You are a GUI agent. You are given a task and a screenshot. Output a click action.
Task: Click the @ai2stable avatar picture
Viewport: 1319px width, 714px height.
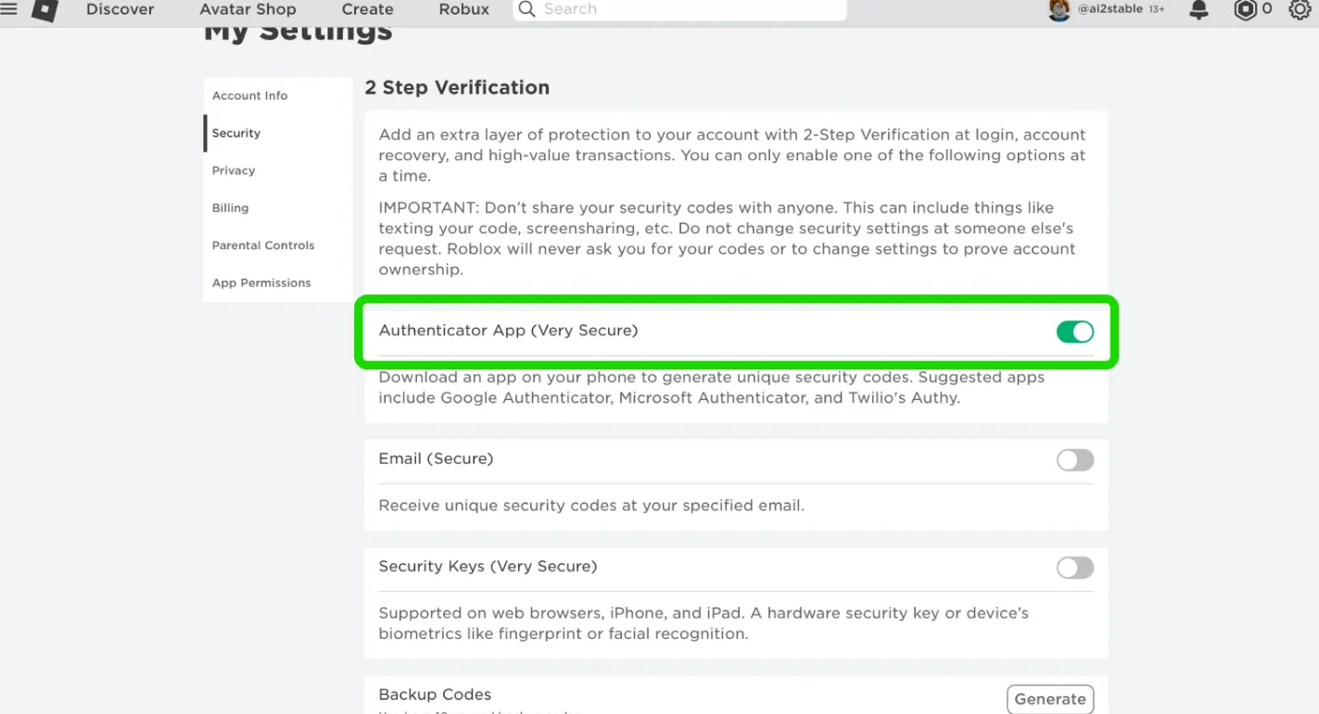(1059, 9)
